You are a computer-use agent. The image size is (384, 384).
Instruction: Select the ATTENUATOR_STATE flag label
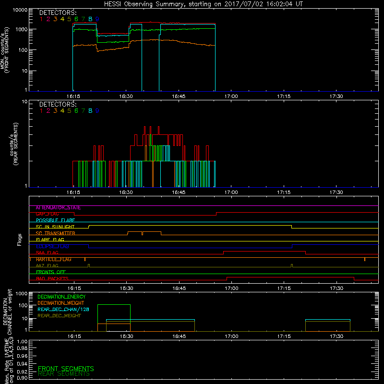pyautogui.click(x=58, y=207)
